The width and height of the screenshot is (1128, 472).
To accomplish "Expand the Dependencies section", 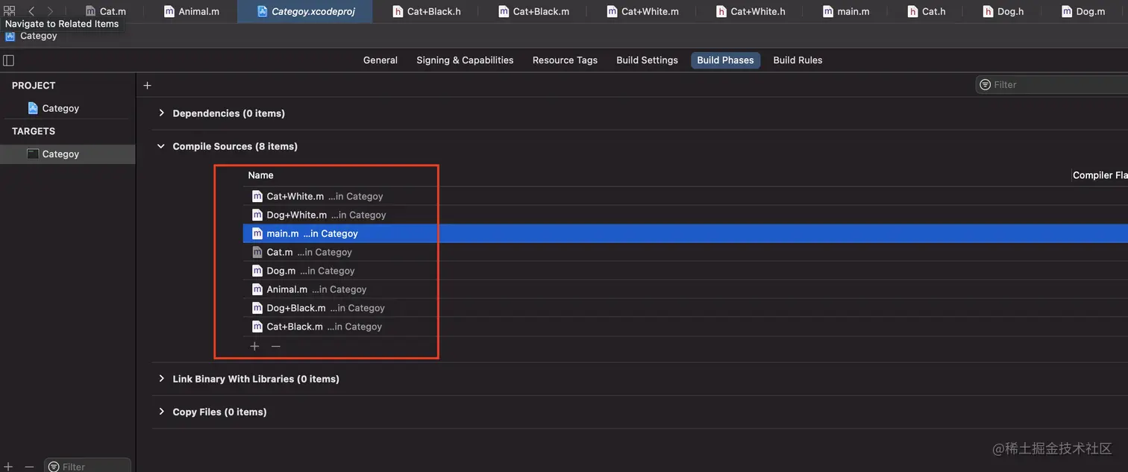I will (x=161, y=113).
